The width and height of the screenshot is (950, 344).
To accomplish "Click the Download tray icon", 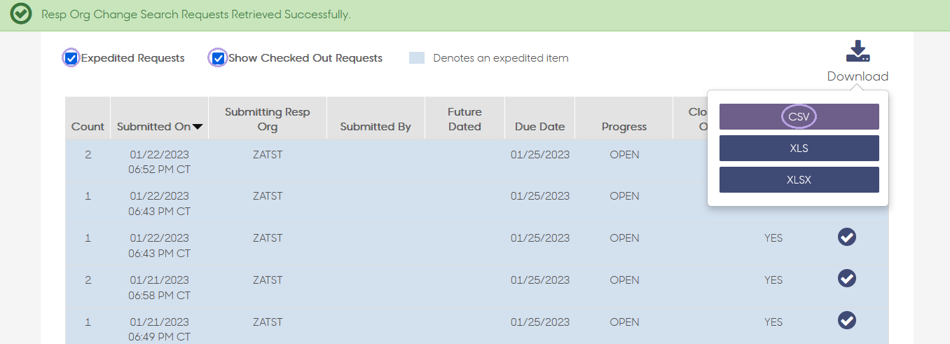I will 858,51.
